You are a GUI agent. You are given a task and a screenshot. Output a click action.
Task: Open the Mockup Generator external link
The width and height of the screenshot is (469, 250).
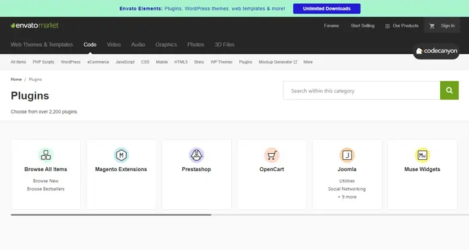coord(278,62)
